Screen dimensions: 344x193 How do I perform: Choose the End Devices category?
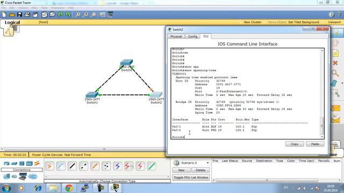[x=6, y=176]
